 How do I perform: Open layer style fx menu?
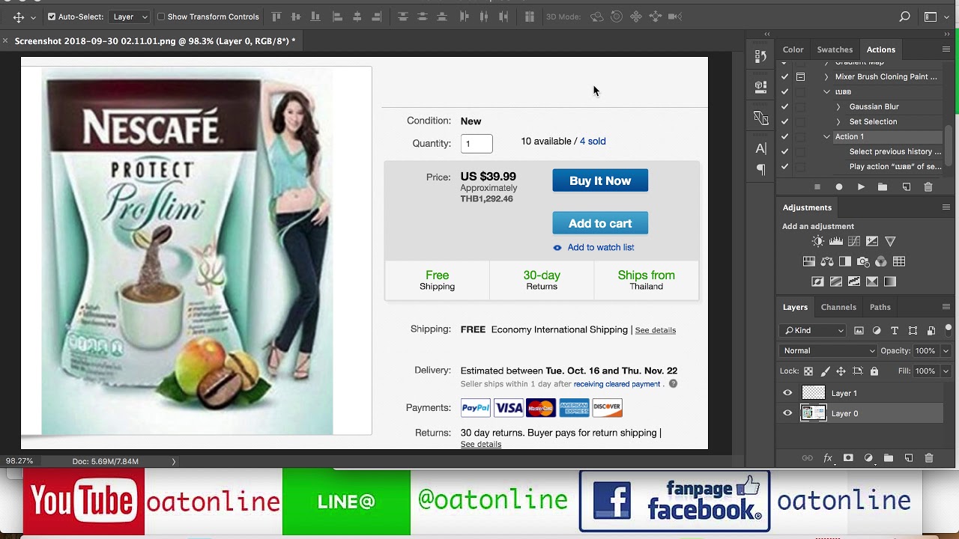click(x=828, y=458)
